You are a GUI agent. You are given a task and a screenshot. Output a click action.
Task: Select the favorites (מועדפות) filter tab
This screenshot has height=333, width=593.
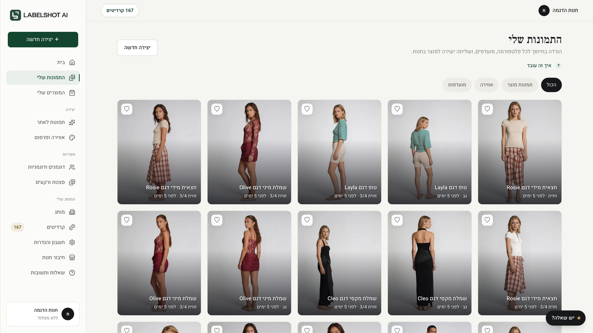pos(457,85)
